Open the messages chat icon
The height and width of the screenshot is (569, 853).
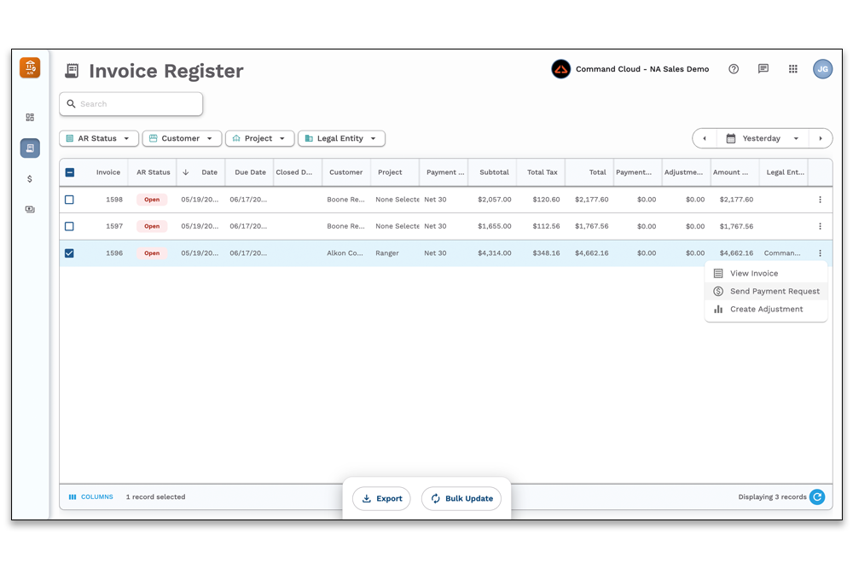[763, 69]
